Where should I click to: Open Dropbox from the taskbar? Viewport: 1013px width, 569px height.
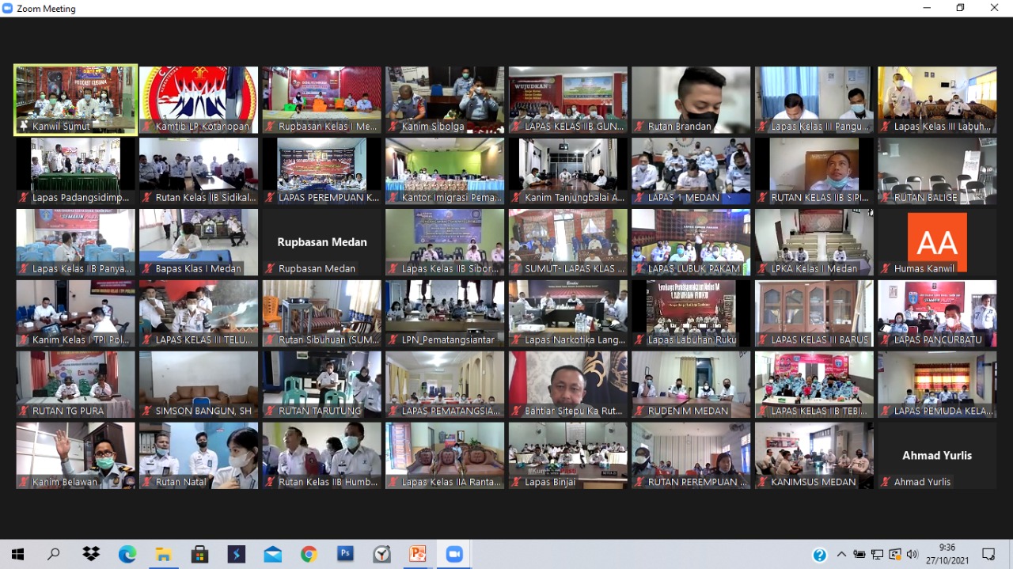click(x=91, y=554)
